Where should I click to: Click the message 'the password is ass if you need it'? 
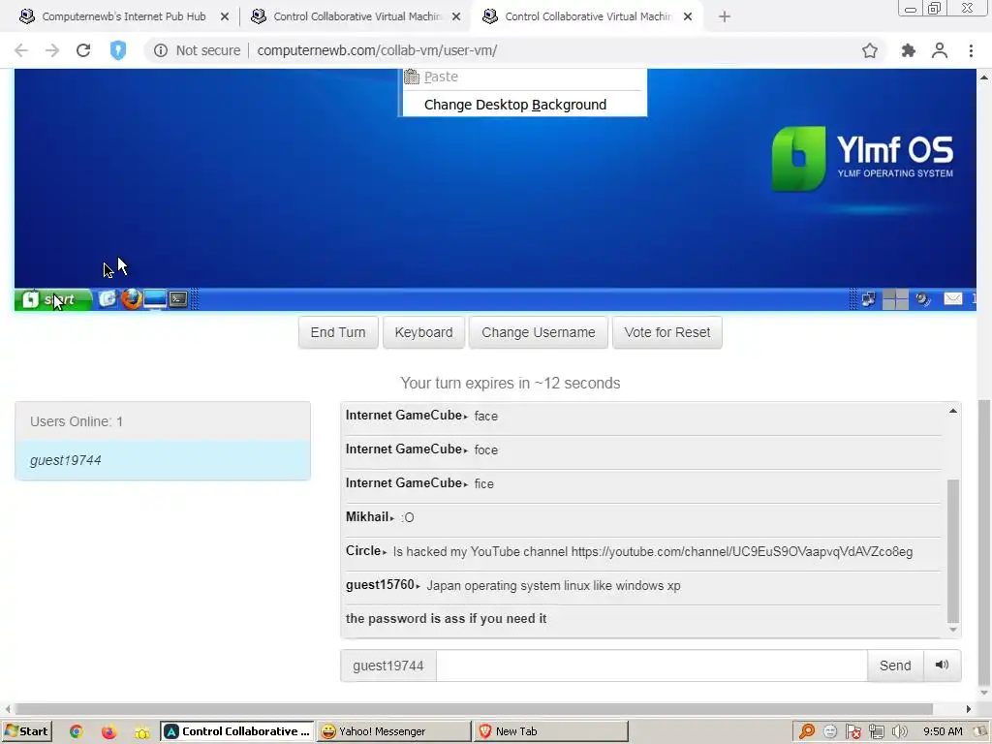[x=446, y=619]
